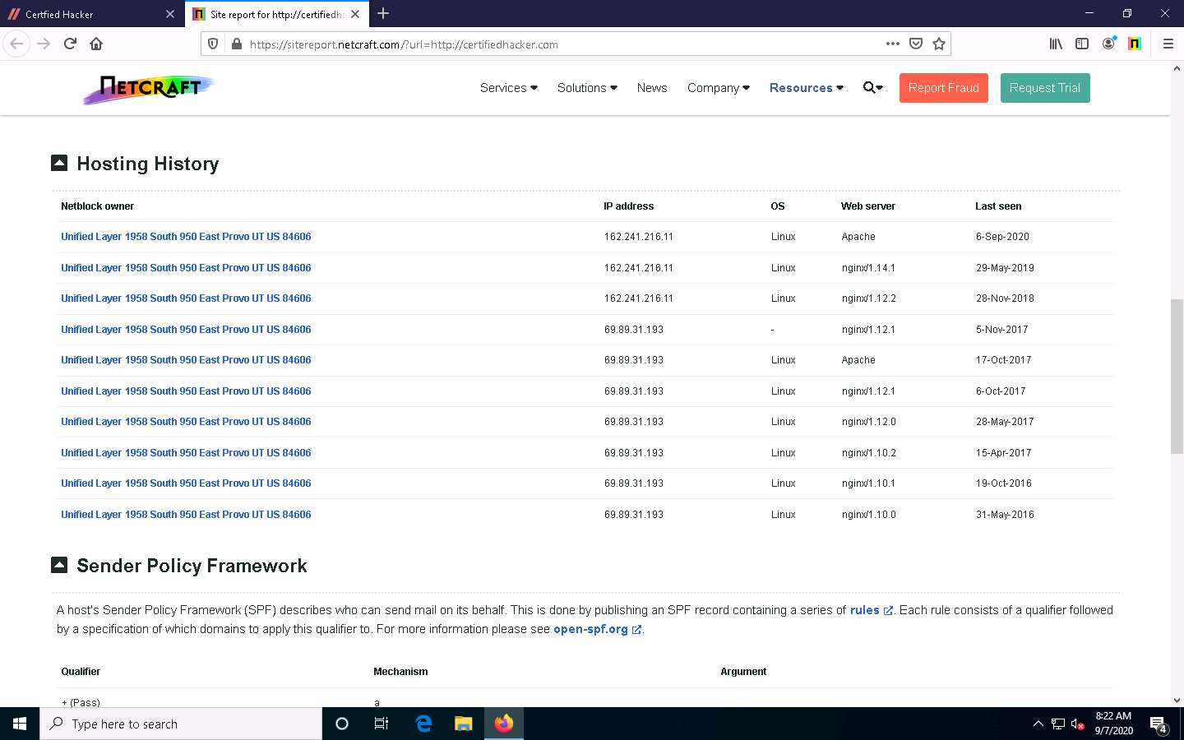The width and height of the screenshot is (1184, 740).
Task: Go forward with the browser forward arrow
Action: 44,44
